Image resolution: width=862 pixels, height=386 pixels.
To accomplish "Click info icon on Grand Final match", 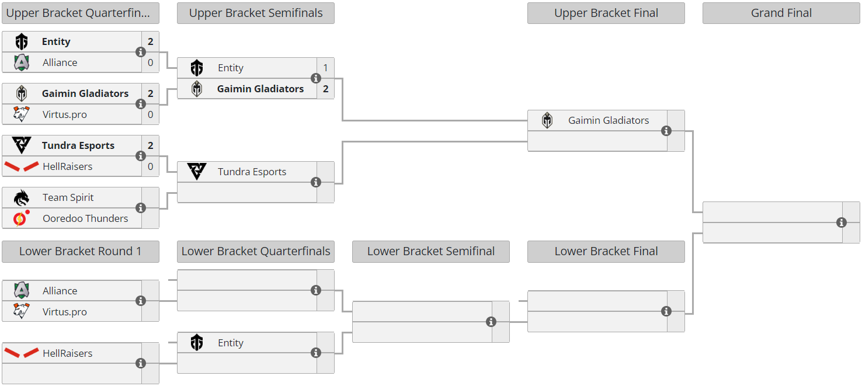I will (842, 222).
